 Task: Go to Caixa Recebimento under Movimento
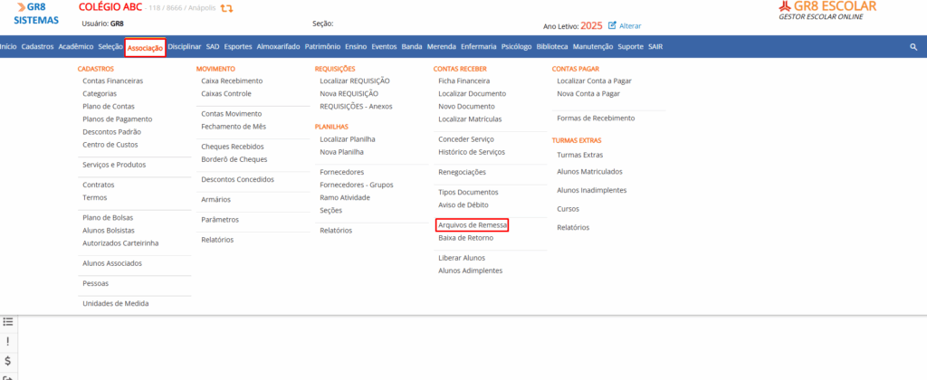point(232,81)
